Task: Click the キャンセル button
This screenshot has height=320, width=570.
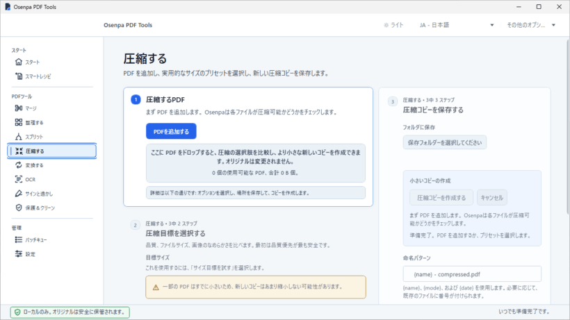Action: point(492,198)
